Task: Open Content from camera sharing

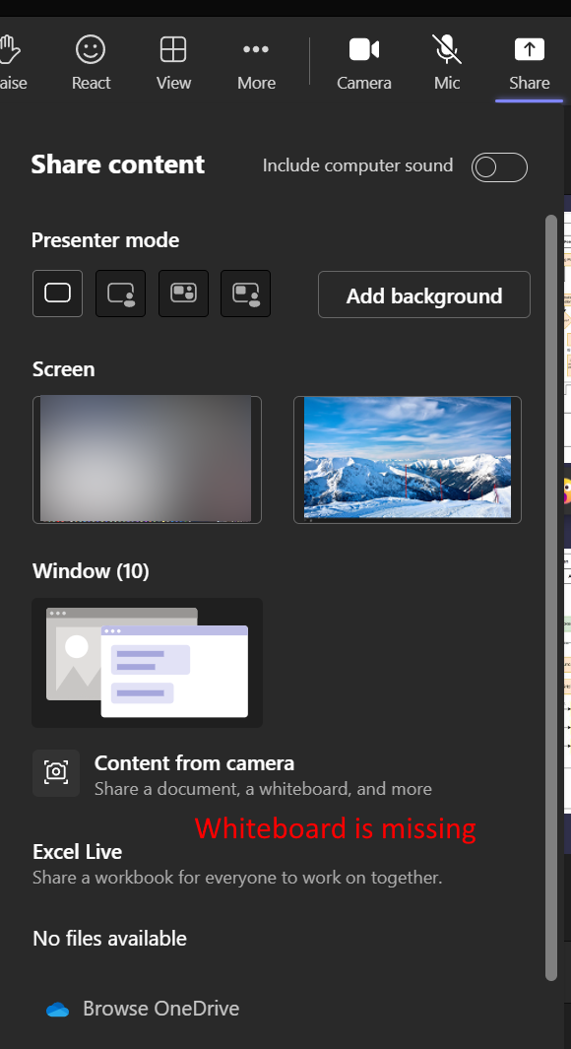Action: [194, 772]
